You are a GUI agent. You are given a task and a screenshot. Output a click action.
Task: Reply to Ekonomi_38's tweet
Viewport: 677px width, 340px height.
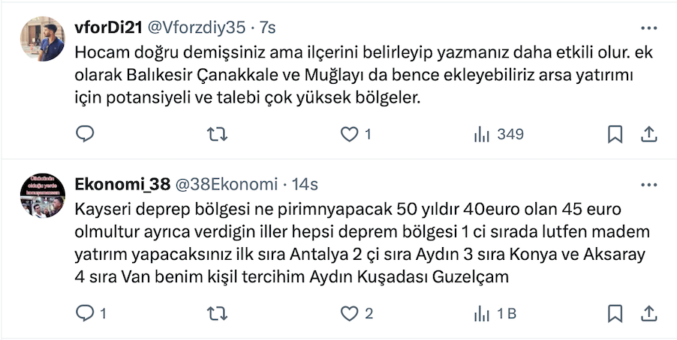click(x=86, y=313)
